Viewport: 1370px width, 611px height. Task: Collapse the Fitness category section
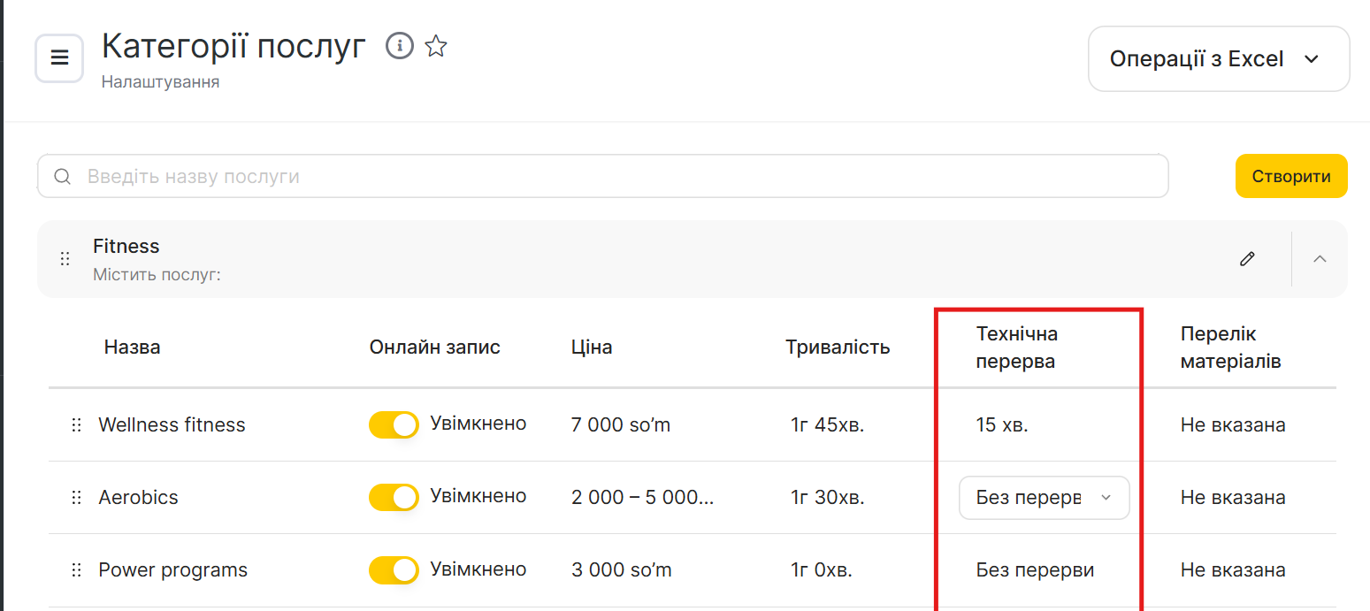1320,259
